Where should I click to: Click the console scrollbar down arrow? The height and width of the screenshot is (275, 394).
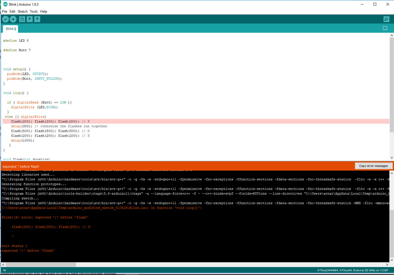(x=391, y=260)
